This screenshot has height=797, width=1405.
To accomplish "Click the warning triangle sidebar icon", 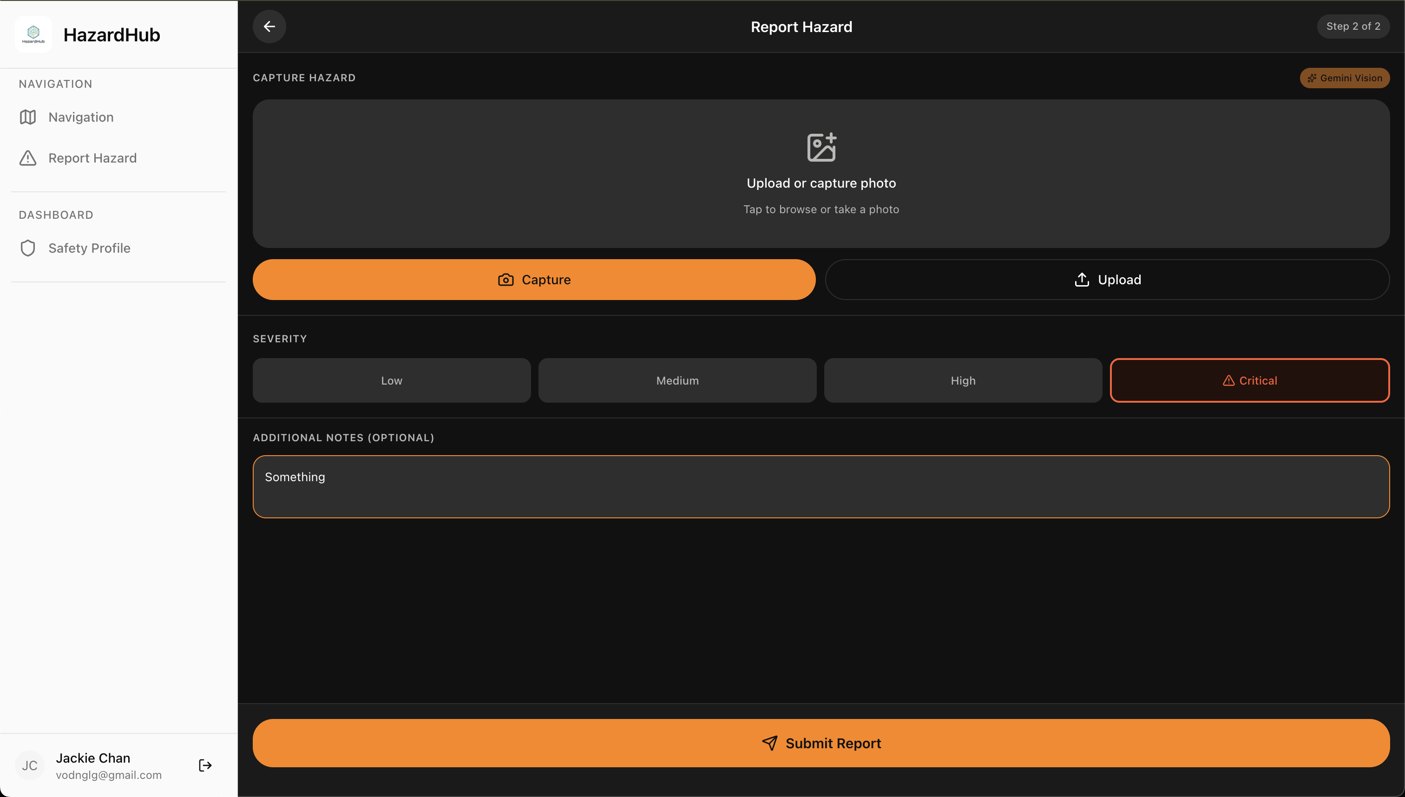I will [28, 158].
